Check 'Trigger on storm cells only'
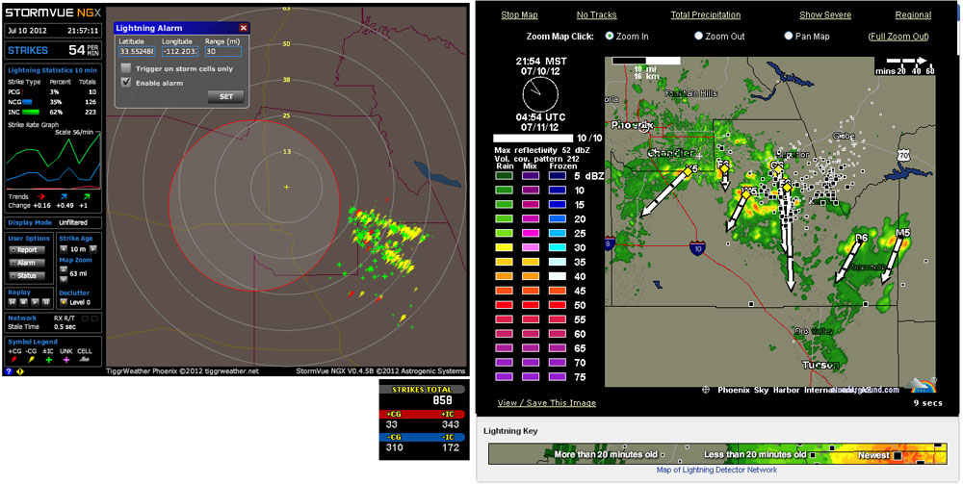Screen dimensions: 963x484 click(x=125, y=68)
